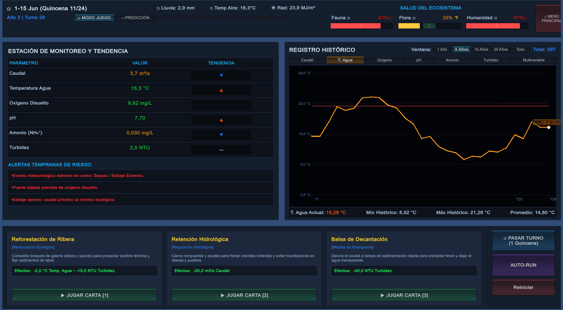The image size is (563, 310).
Task: Select the Todo time window
Action: click(x=520, y=49)
